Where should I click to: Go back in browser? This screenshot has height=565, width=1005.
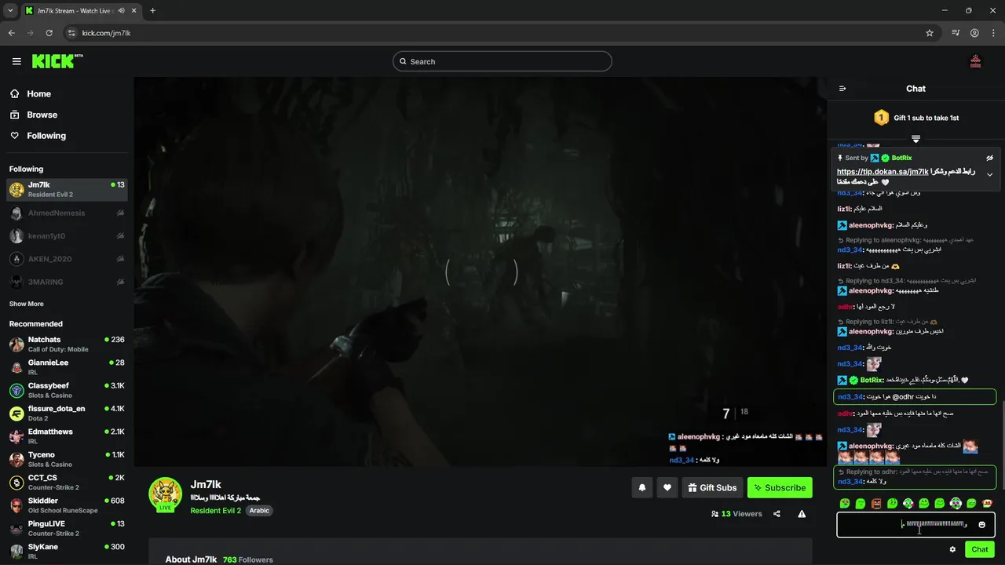pos(12,33)
